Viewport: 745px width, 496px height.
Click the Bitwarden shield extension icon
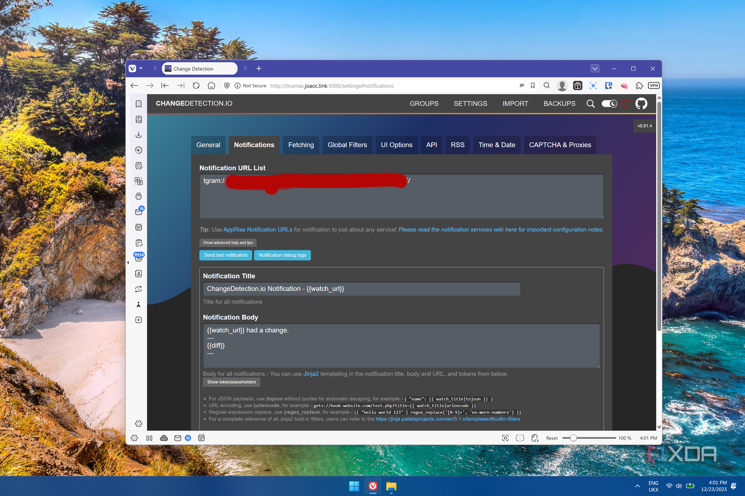(609, 86)
